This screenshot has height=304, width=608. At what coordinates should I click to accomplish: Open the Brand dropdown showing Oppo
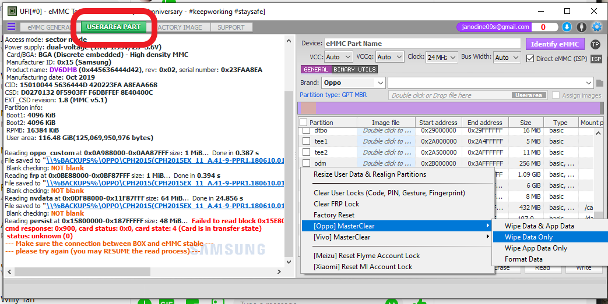coord(353,83)
